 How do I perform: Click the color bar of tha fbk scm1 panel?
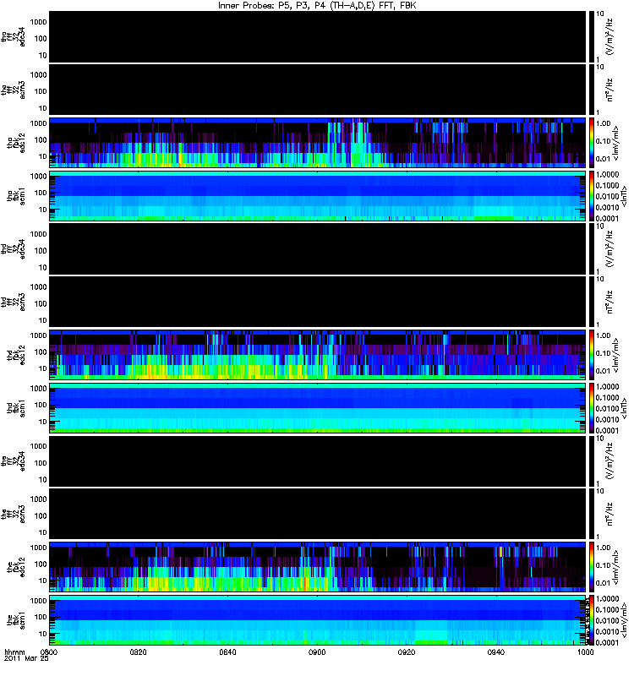(592, 196)
